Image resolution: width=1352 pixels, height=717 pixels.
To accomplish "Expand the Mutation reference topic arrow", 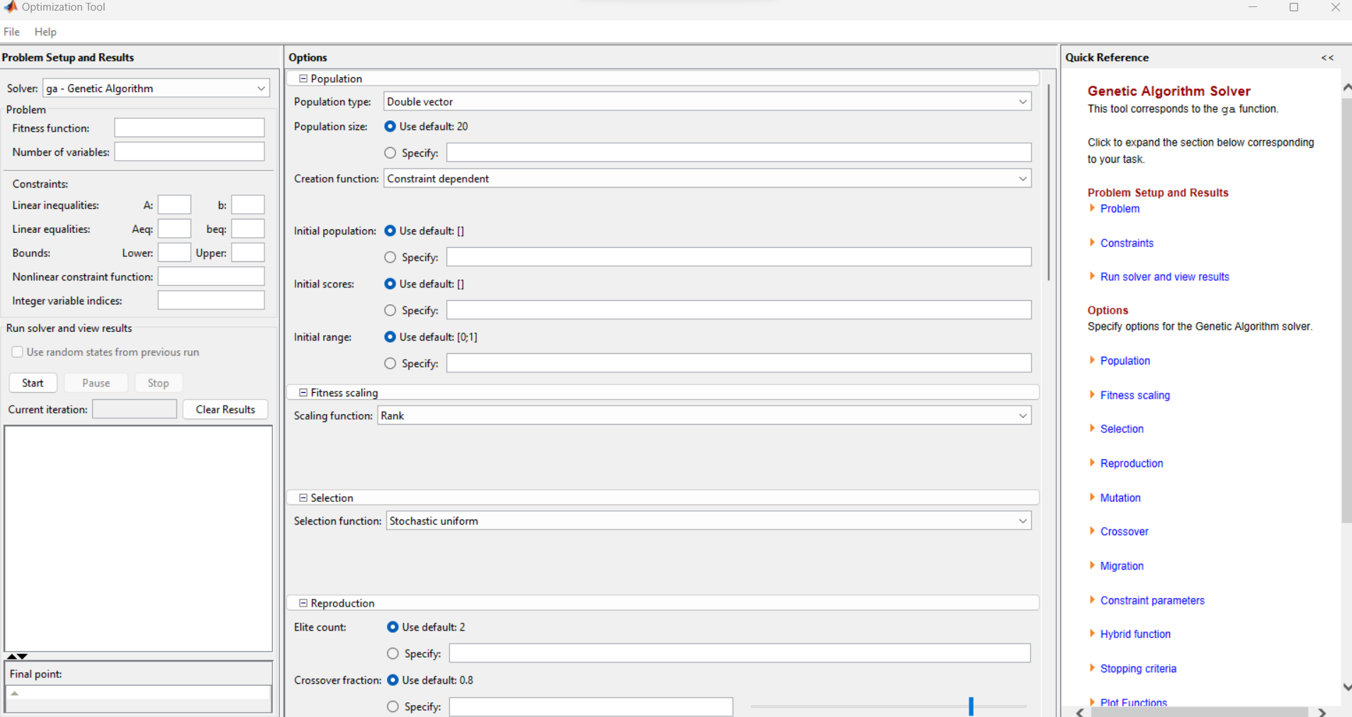I will pos(1091,498).
